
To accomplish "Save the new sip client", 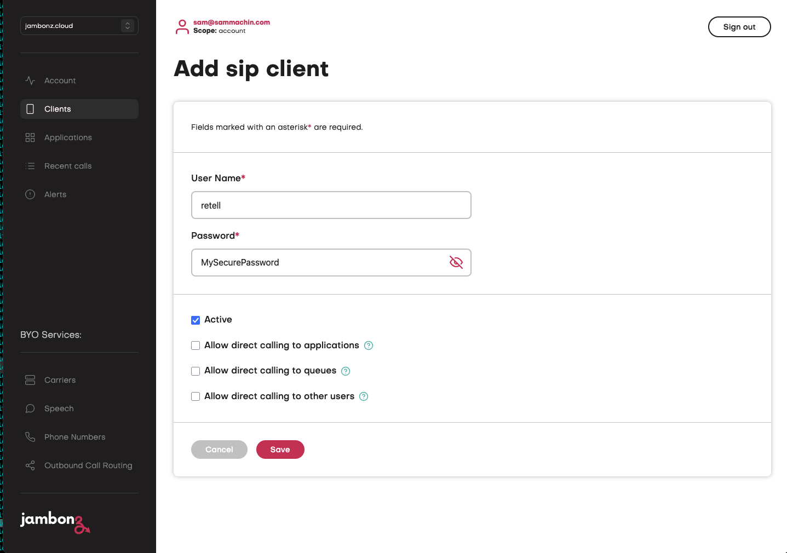I will (x=280, y=450).
